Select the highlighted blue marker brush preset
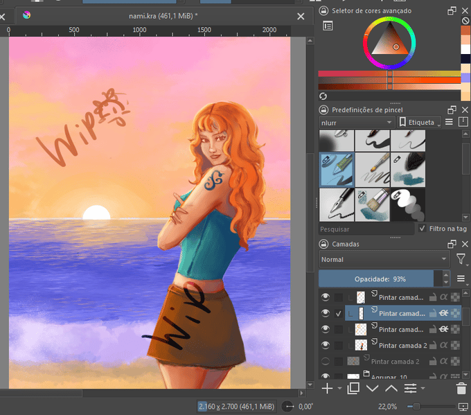The height and width of the screenshot is (415, 471). click(x=337, y=170)
